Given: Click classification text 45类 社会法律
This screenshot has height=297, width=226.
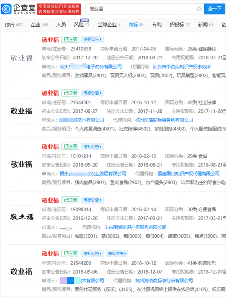Looking at the screenshot, I should click(x=202, y=103).
